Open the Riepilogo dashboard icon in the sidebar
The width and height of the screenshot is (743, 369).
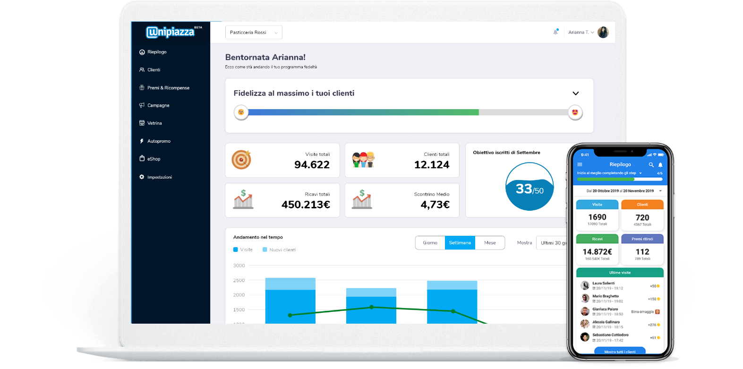point(142,52)
